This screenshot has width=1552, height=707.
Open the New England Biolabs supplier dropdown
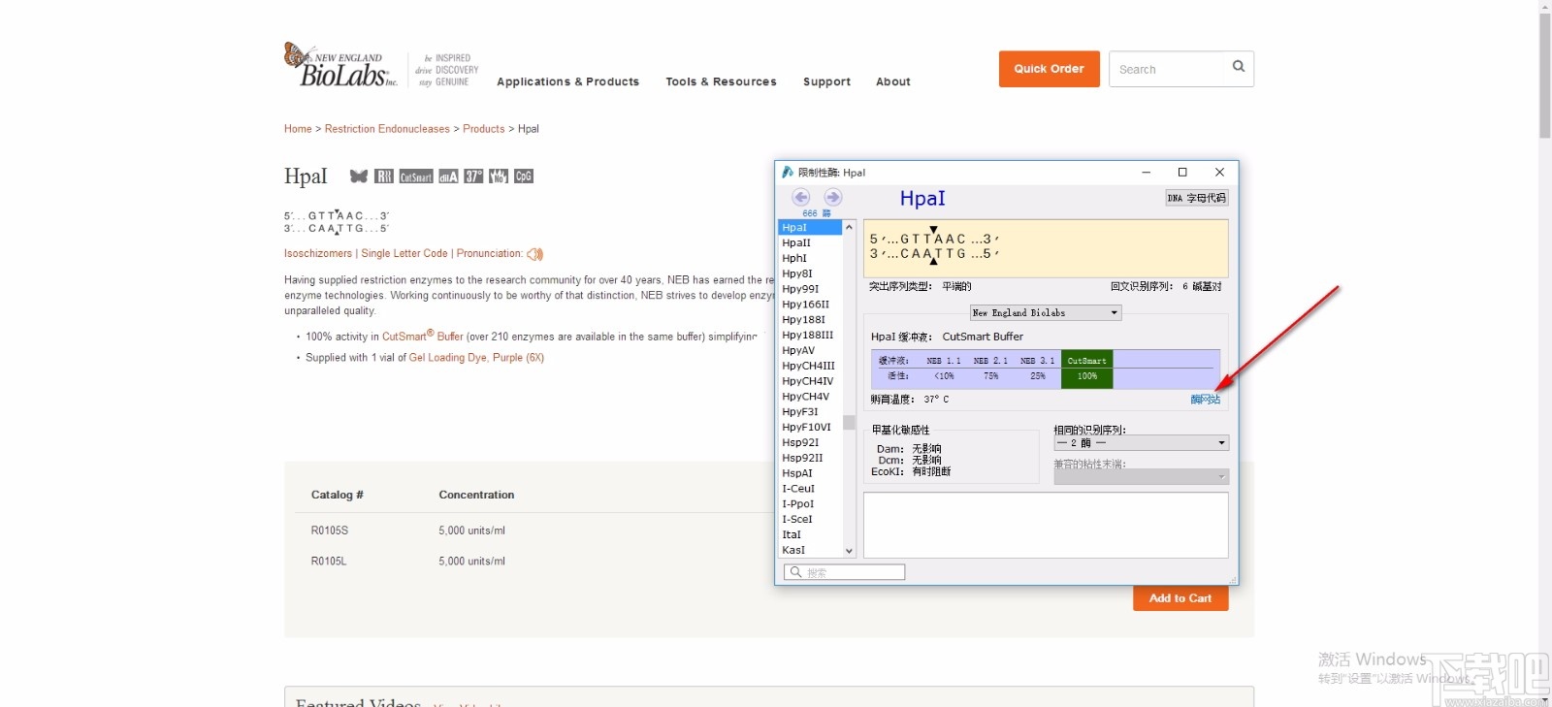[1046, 312]
